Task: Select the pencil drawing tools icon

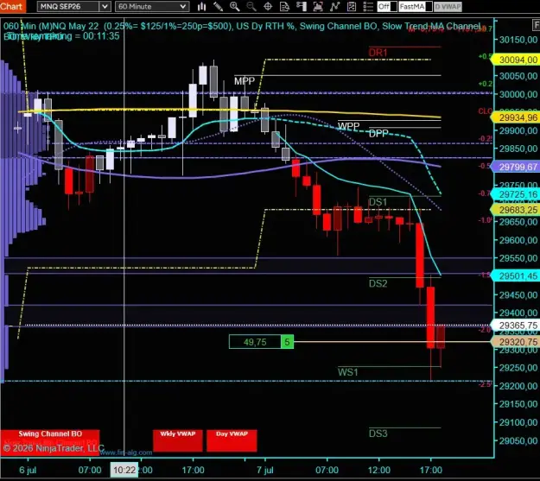Action: (218, 7)
